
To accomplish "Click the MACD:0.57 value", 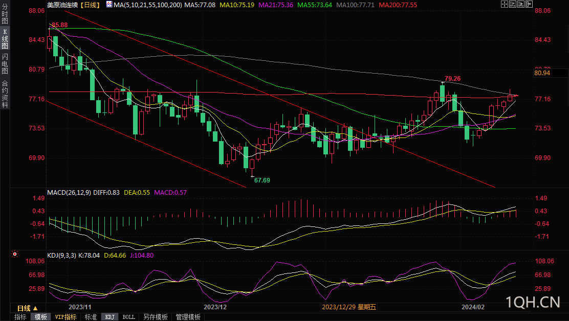I will click(170, 192).
